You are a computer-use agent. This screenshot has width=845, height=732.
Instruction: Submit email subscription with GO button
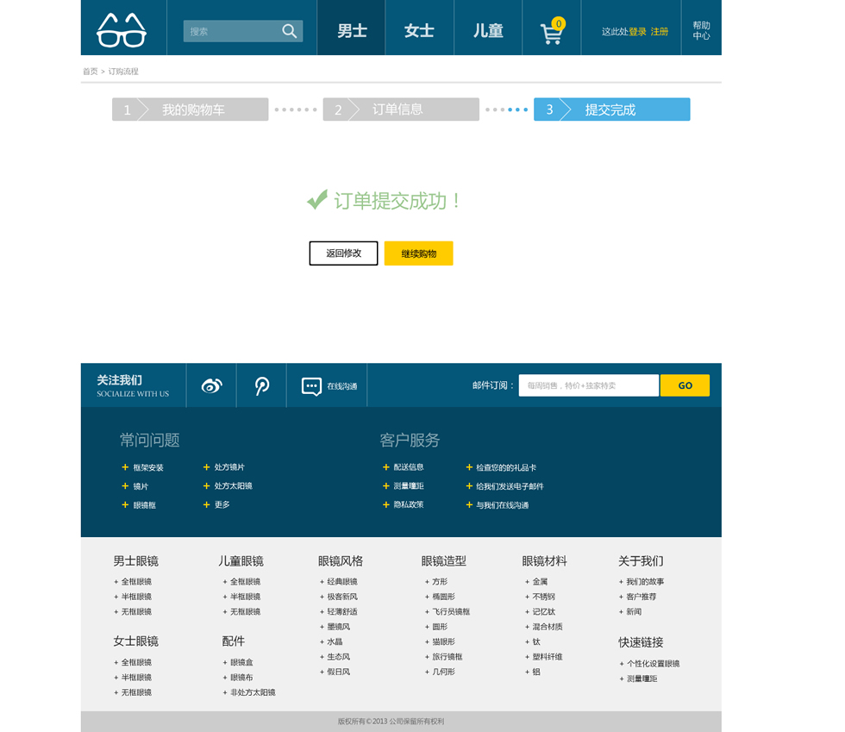(685, 385)
